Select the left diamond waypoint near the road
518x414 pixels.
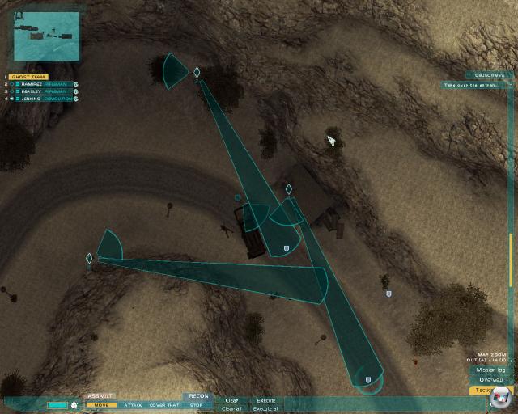click(x=89, y=259)
